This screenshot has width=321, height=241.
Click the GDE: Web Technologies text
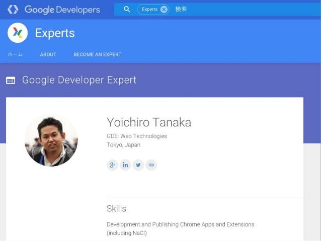point(137,136)
